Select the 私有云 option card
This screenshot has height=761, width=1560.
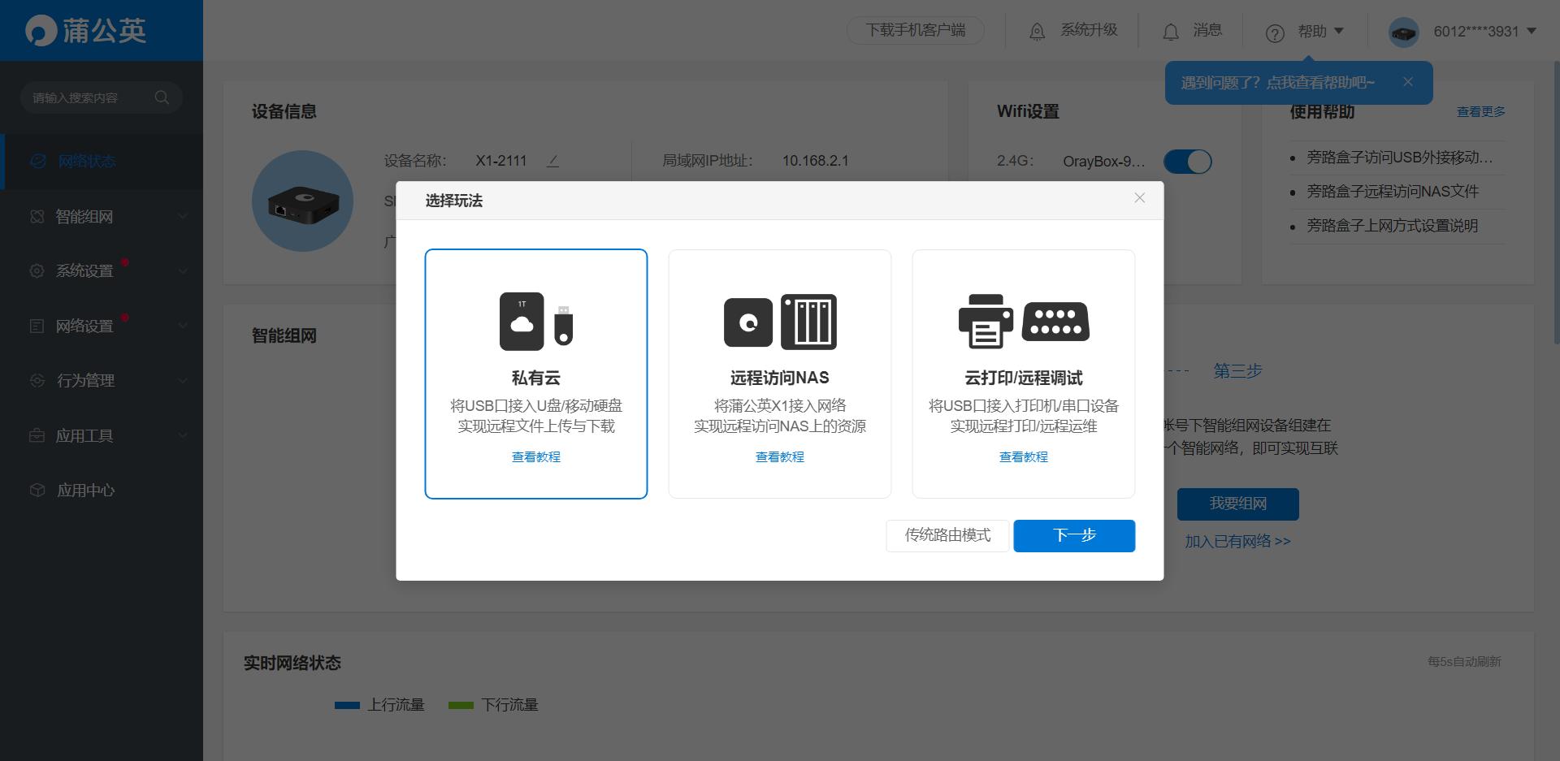click(x=535, y=374)
